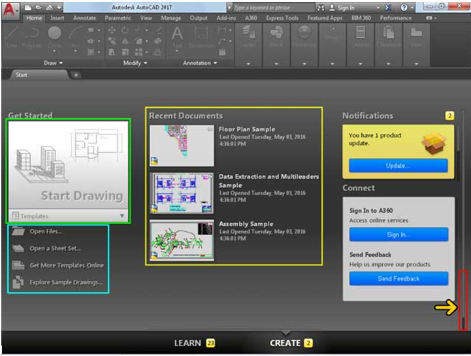Select the Start file tab
The height and width of the screenshot is (356, 471).
pos(39,75)
